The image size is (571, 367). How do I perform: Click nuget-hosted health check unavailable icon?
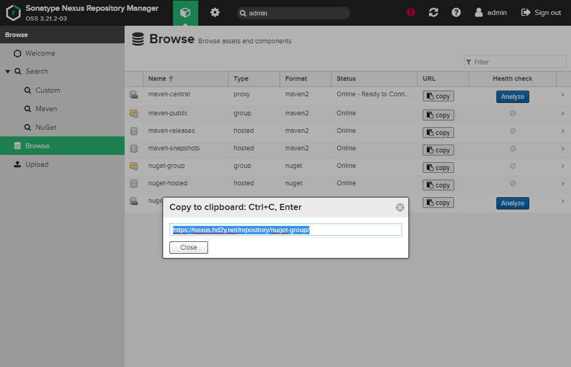(x=513, y=183)
